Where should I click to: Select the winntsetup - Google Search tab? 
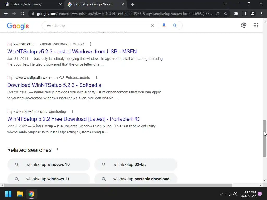click(96, 4)
